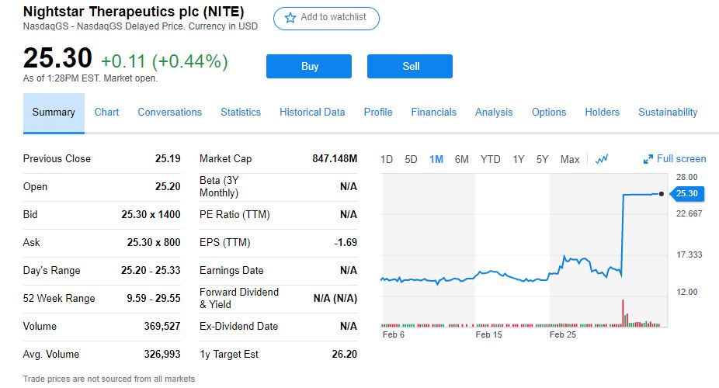The image size is (719, 388).
Task: Click Day's Range value 25.20 - 25.33
Action: point(151,270)
